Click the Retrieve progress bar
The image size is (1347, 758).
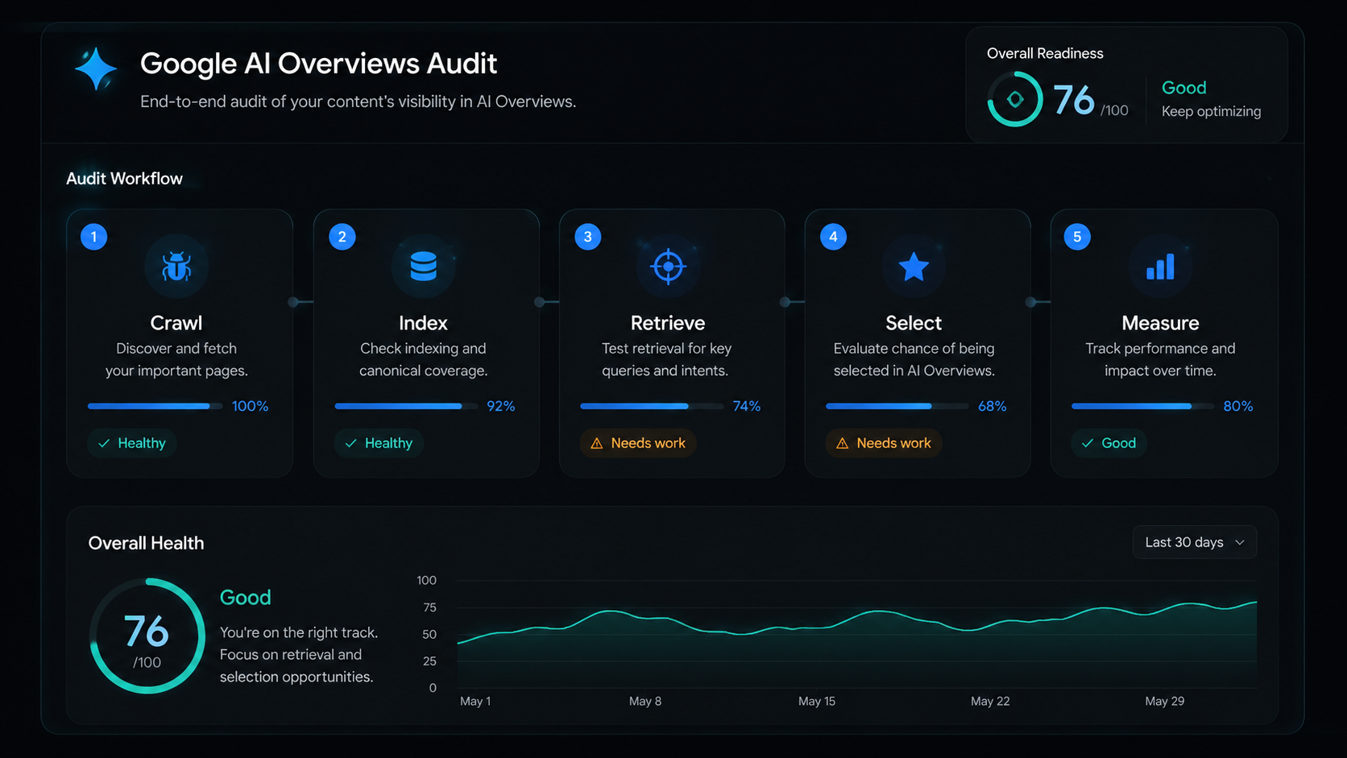pyautogui.click(x=652, y=406)
